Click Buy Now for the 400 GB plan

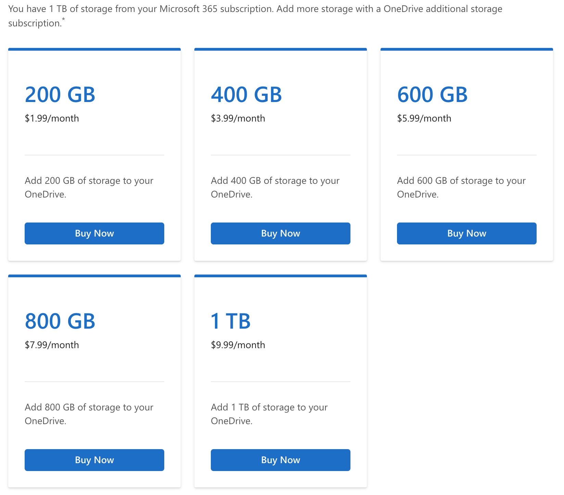[x=280, y=233]
